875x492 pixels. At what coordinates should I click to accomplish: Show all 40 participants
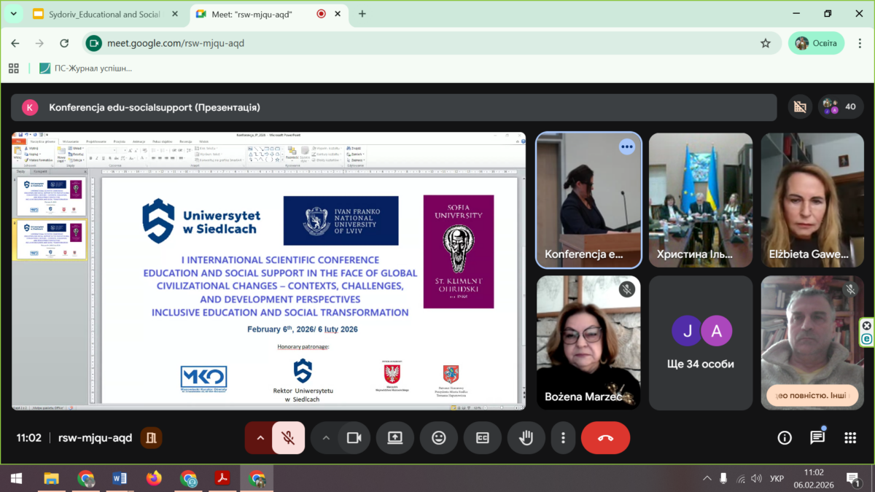pyautogui.click(x=841, y=106)
